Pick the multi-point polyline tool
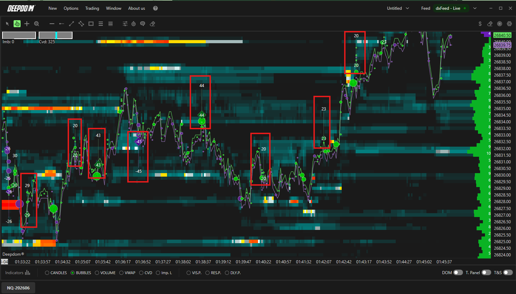Viewport: 516px width, 294px height. [x=81, y=24]
